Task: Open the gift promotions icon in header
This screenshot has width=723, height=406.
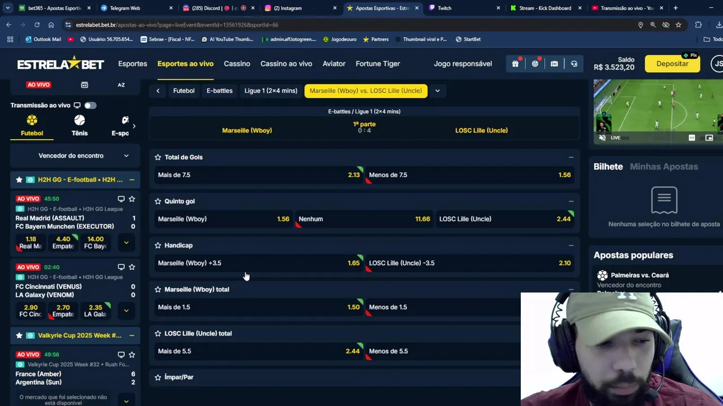Action: point(515,64)
